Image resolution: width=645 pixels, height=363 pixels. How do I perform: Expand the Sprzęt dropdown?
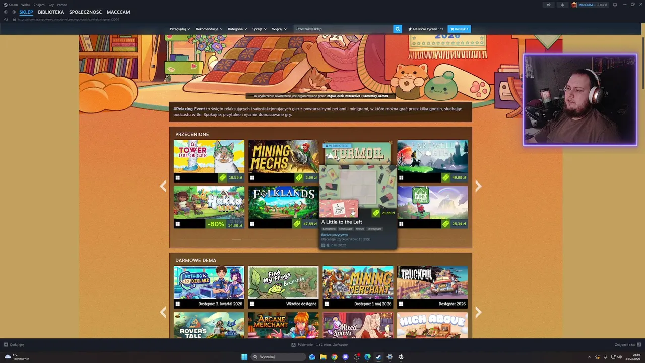click(x=260, y=29)
